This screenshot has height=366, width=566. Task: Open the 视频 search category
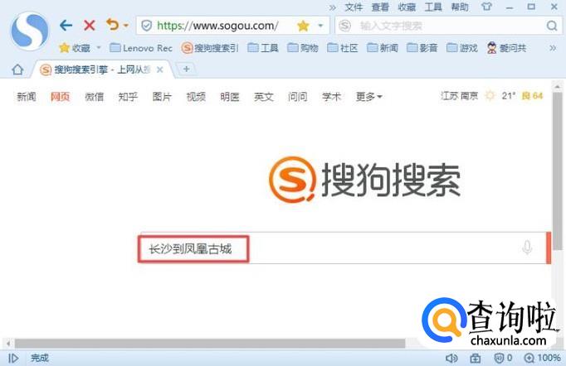point(196,97)
